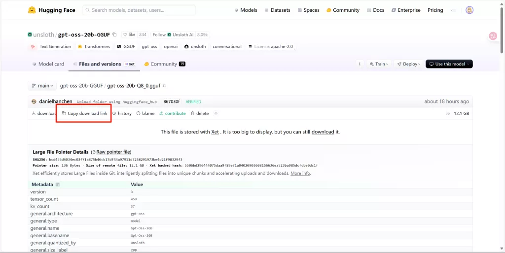Click the gpt_oss tag
Image resolution: width=505 pixels, height=253 pixels.
click(x=149, y=47)
